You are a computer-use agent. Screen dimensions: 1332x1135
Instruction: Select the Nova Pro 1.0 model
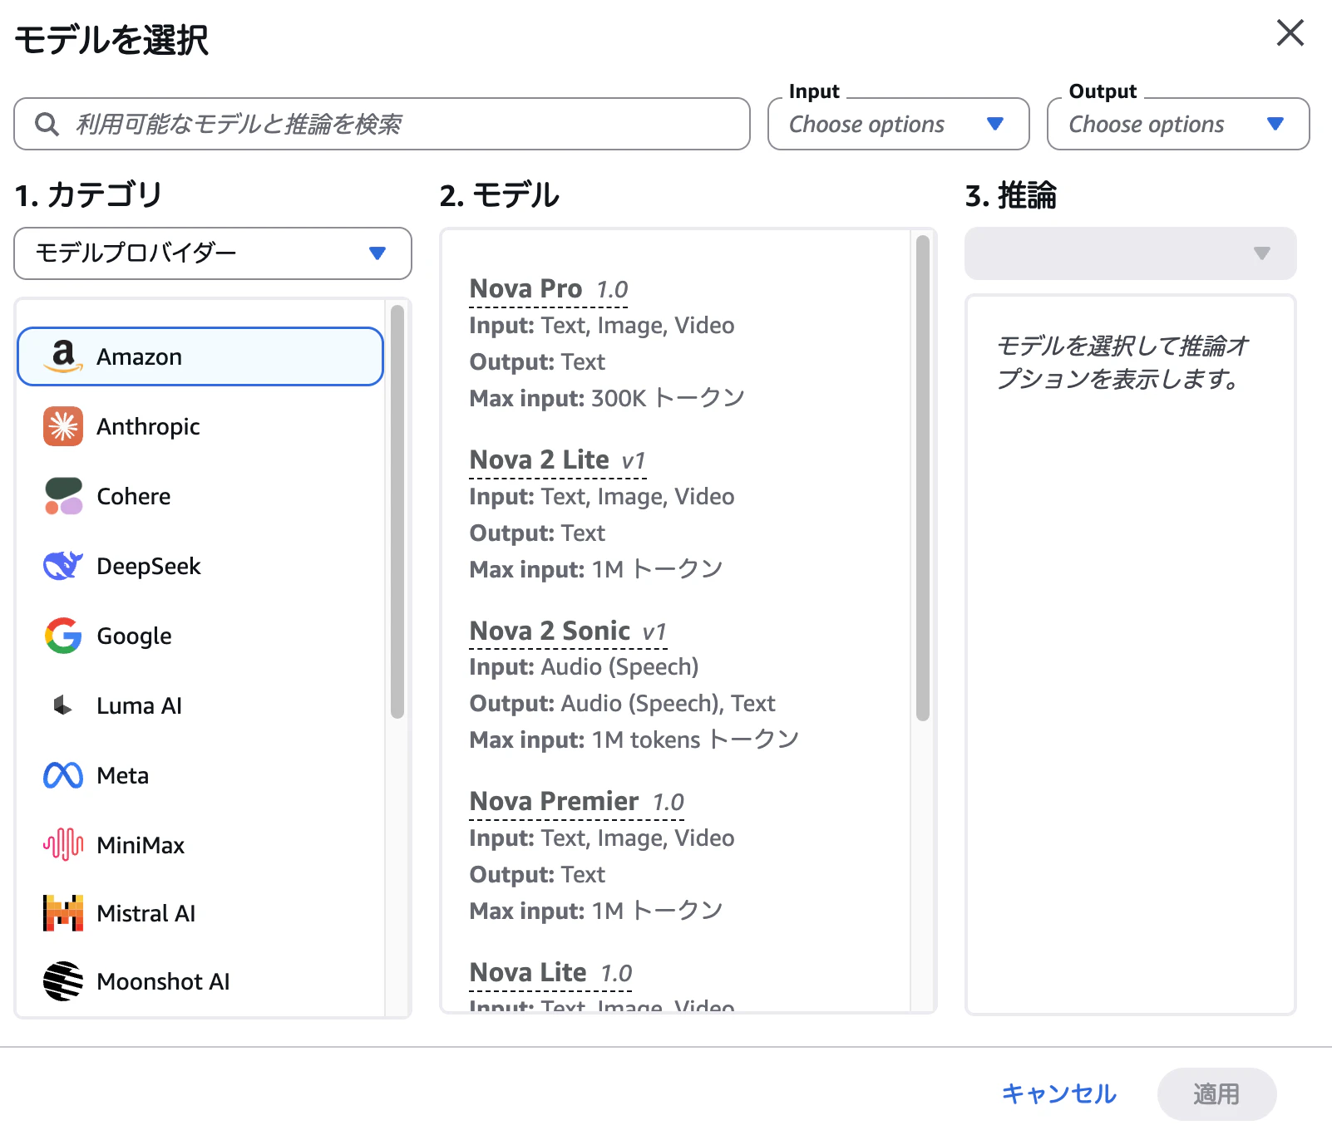[x=525, y=288]
